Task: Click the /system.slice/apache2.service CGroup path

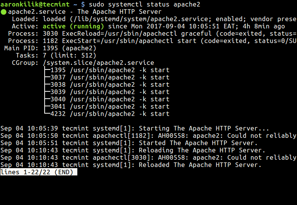Action: coord(98,63)
